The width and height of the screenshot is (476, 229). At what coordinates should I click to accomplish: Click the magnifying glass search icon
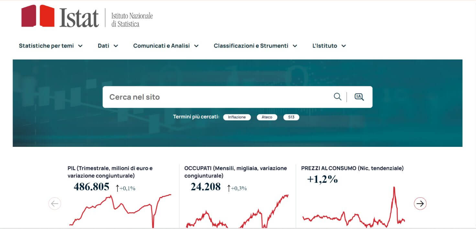[338, 96]
